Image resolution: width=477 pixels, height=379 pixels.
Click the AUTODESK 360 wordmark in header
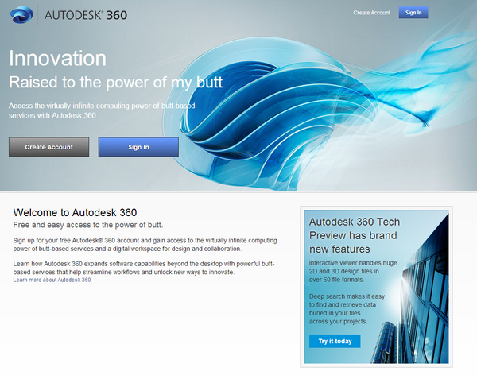coord(86,15)
